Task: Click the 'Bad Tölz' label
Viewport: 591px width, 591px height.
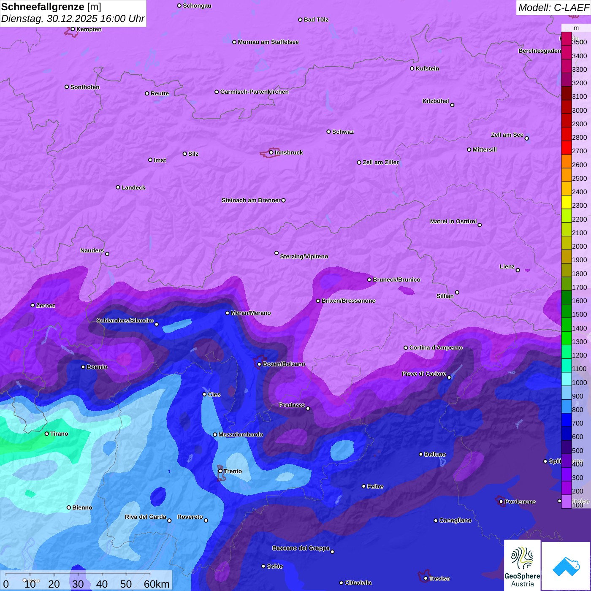Action: tap(316, 19)
